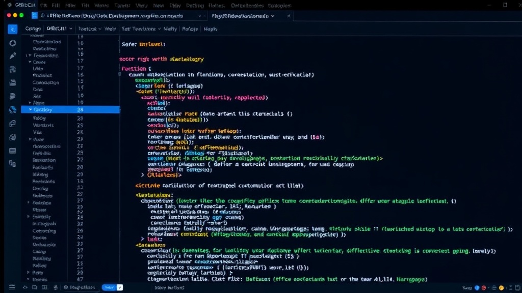This screenshot has width=522, height=293.
Task: Expand the folded 'lsils:' code line arrow
Action: [143, 239]
